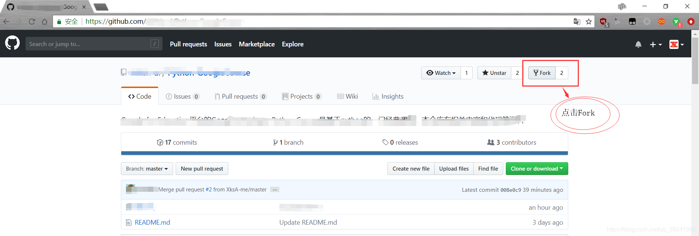Click the green check extension icon
This screenshot has width=699, height=236.
[676, 22]
